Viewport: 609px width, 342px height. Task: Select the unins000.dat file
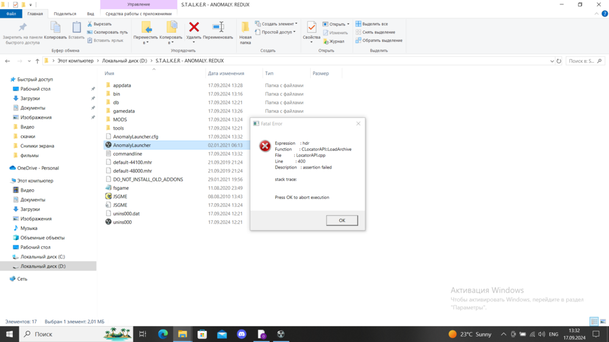[126, 214]
